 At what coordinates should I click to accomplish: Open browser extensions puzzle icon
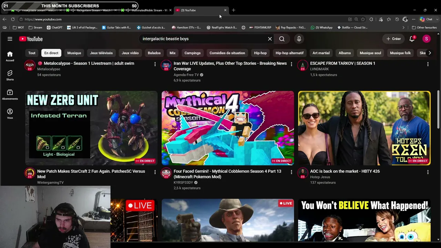point(371,19)
